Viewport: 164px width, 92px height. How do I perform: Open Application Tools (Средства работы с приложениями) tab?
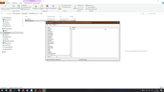pos(32,3)
